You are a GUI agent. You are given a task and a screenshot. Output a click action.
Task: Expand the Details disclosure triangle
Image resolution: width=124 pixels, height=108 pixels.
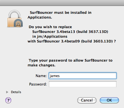click(7, 92)
